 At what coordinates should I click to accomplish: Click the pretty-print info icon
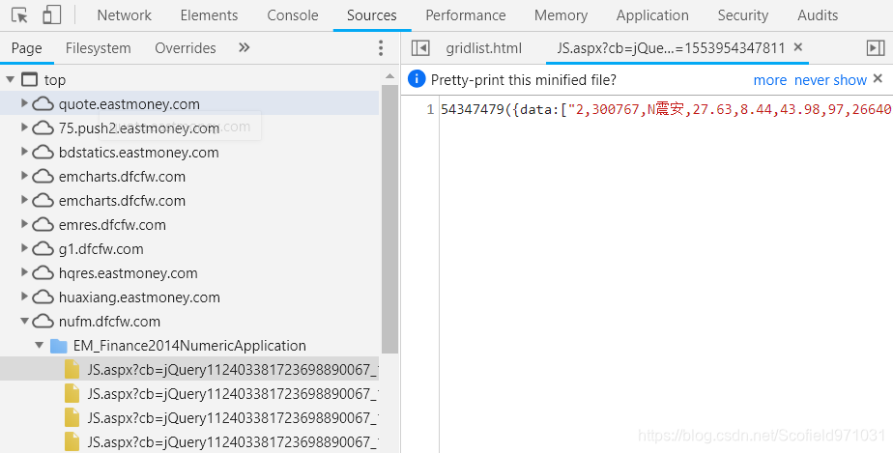click(417, 79)
